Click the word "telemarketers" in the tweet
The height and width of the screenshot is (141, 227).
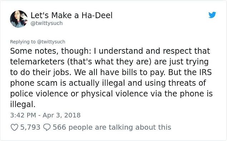pyautogui.click(x=37, y=62)
